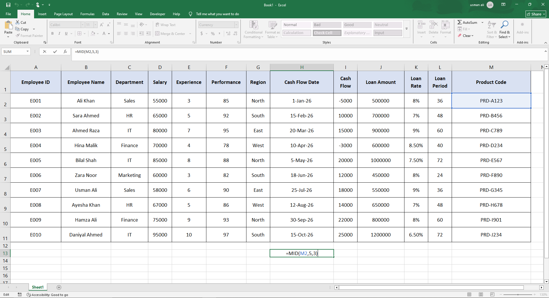Click Accessibility: Good to go status
Viewport: 549px width, 298px height.
(x=47, y=295)
